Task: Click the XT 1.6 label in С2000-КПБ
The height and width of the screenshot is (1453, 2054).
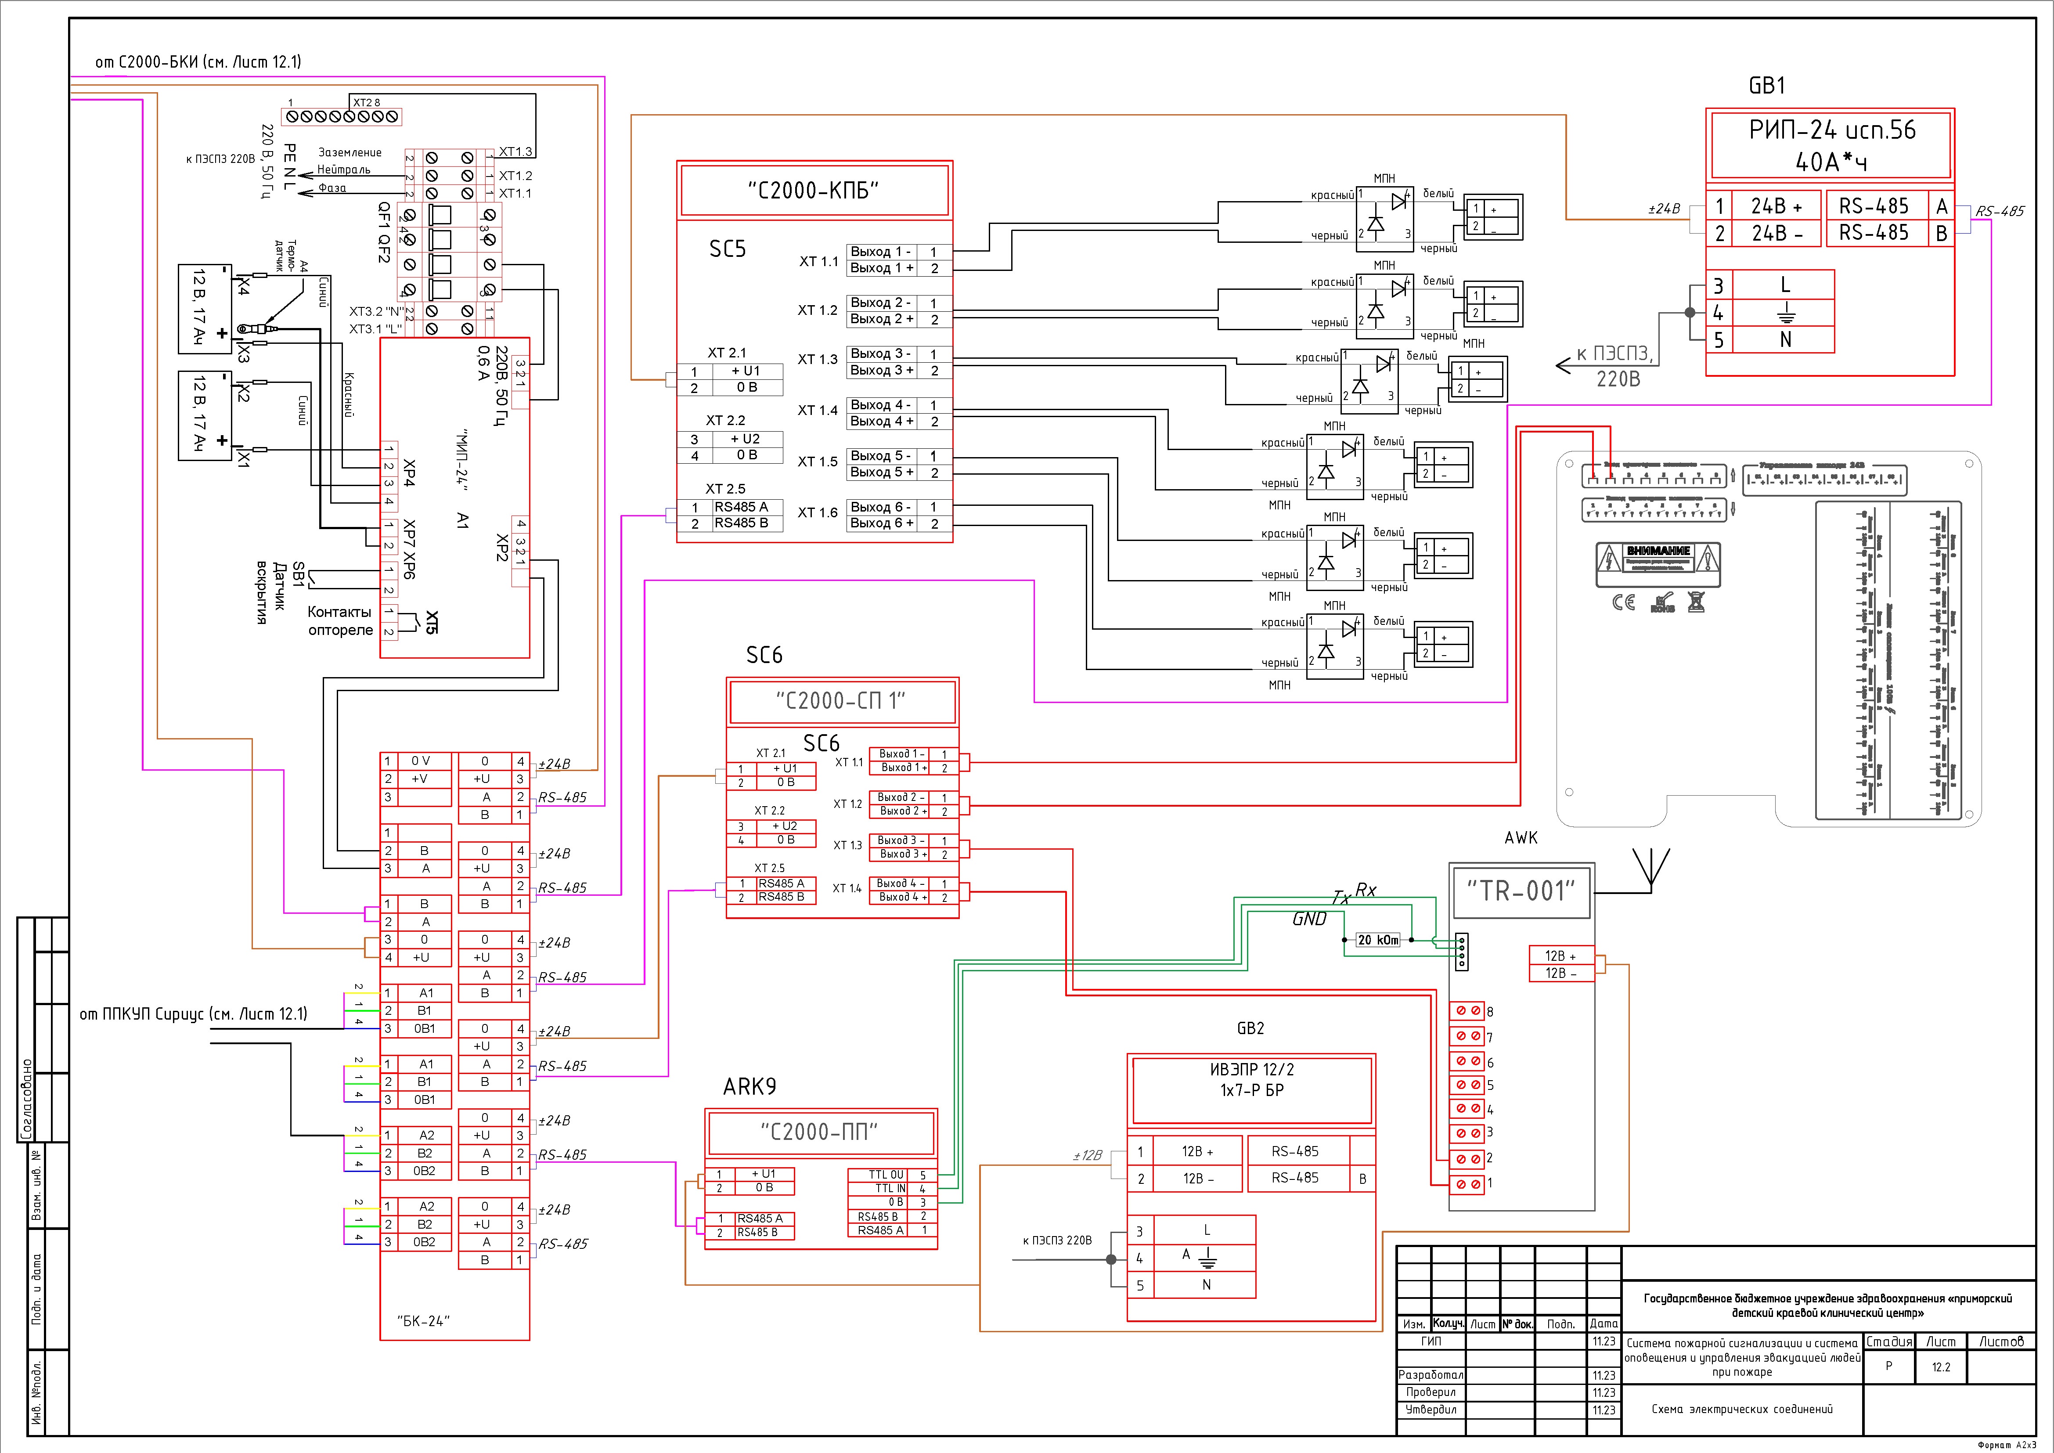Action: click(818, 513)
